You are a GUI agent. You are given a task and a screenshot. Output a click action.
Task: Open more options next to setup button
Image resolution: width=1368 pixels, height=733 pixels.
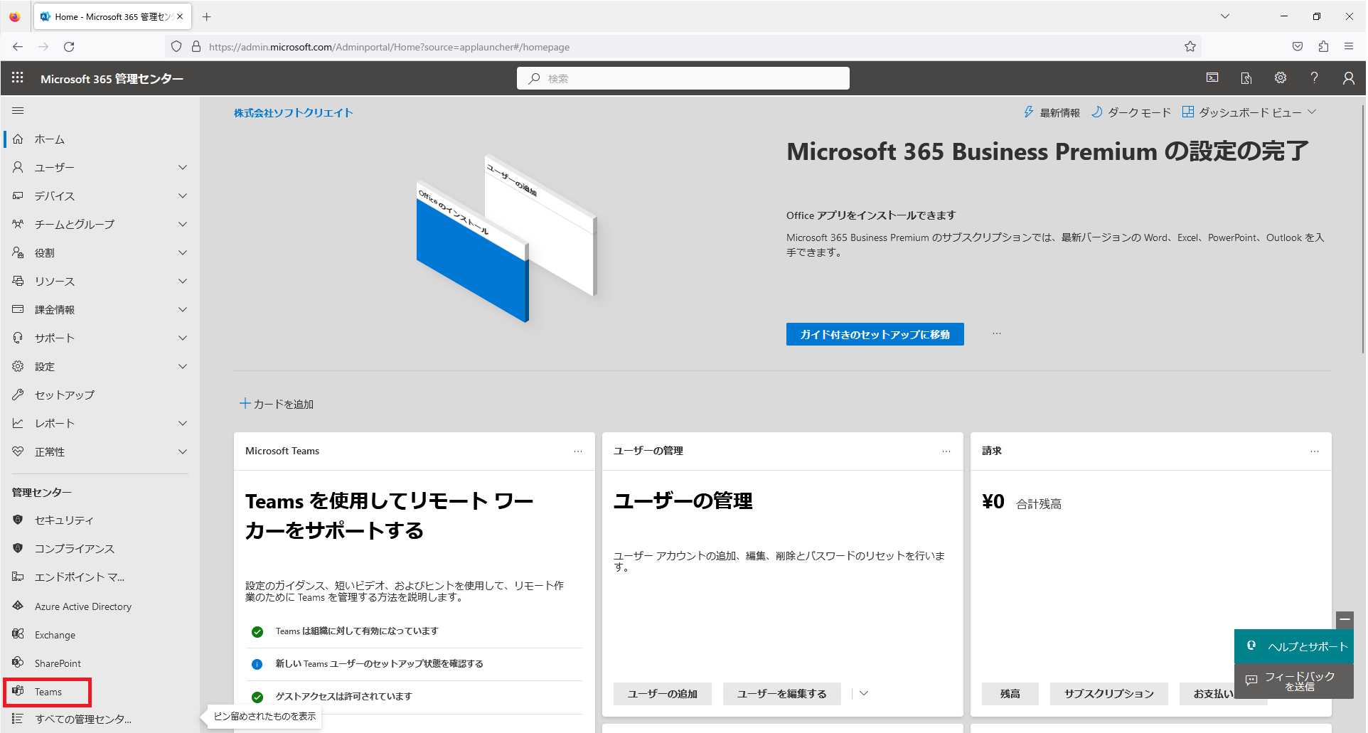click(997, 333)
